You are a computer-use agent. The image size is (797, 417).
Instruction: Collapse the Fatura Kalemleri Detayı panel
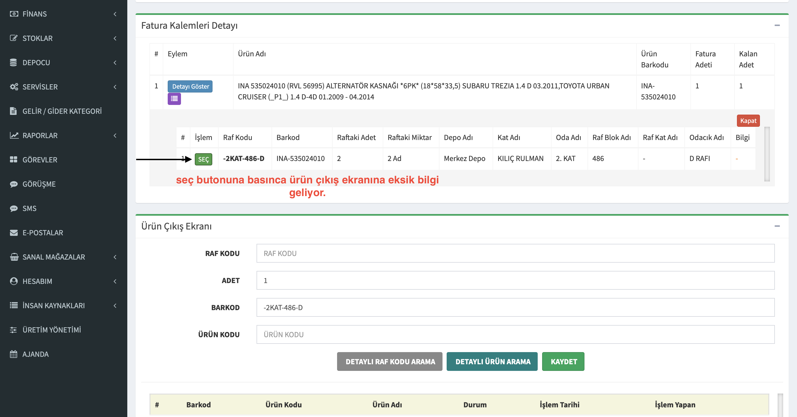click(x=777, y=25)
